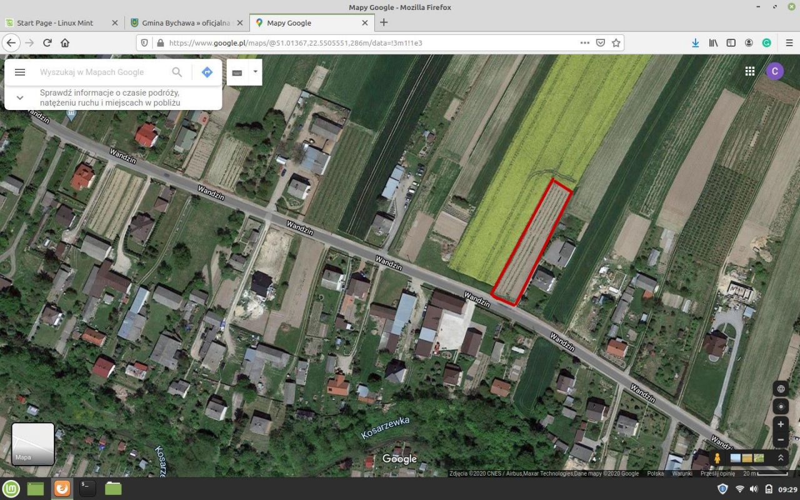Open the Linux Mint start menu
Screen dimensions: 800x500
coord(11,489)
